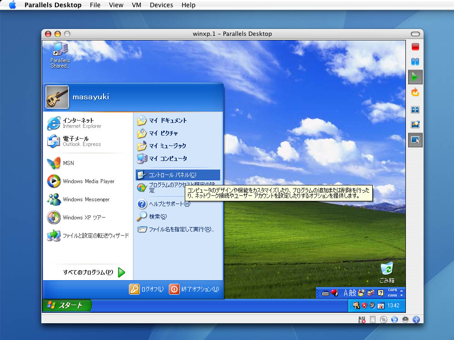Image resolution: width=454 pixels, height=340 pixels.
Task: Select IME conversion mode 般 dropdown
Action: tap(353, 293)
